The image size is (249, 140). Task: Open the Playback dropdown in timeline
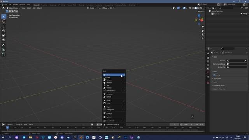click(x=11, y=124)
